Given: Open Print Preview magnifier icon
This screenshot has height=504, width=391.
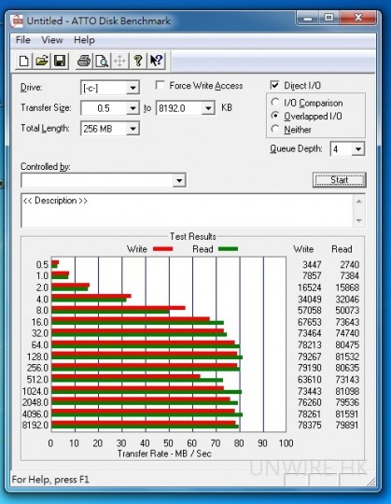Looking at the screenshot, I should 102,61.
